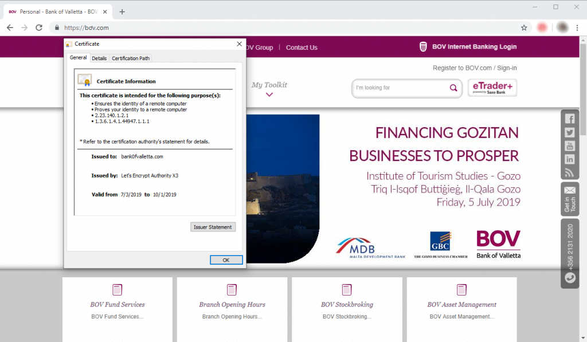The image size is (587, 342).
Task: Close the Certificate dialog with X
Action: [239, 44]
